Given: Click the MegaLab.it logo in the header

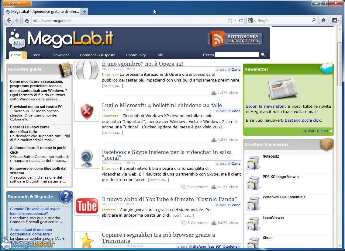Looking at the screenshot, I should (61, 39).
